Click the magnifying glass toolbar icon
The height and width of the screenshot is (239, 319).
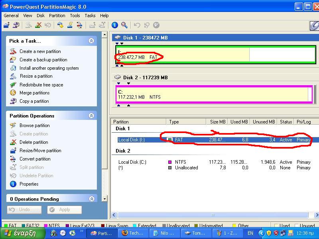pos(124,25)
